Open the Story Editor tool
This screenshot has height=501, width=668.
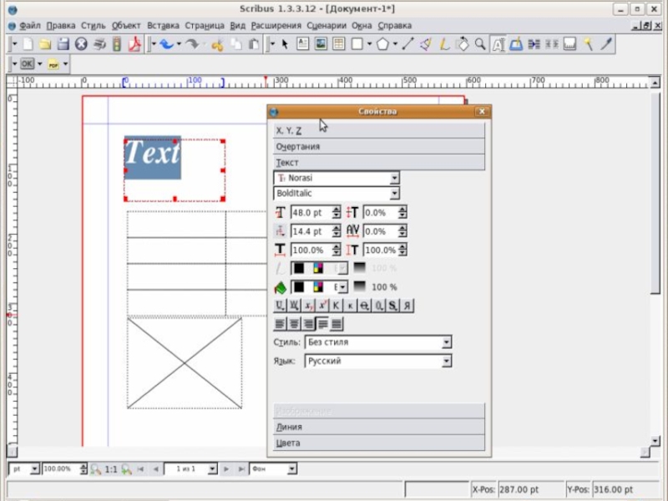(516, 44)
